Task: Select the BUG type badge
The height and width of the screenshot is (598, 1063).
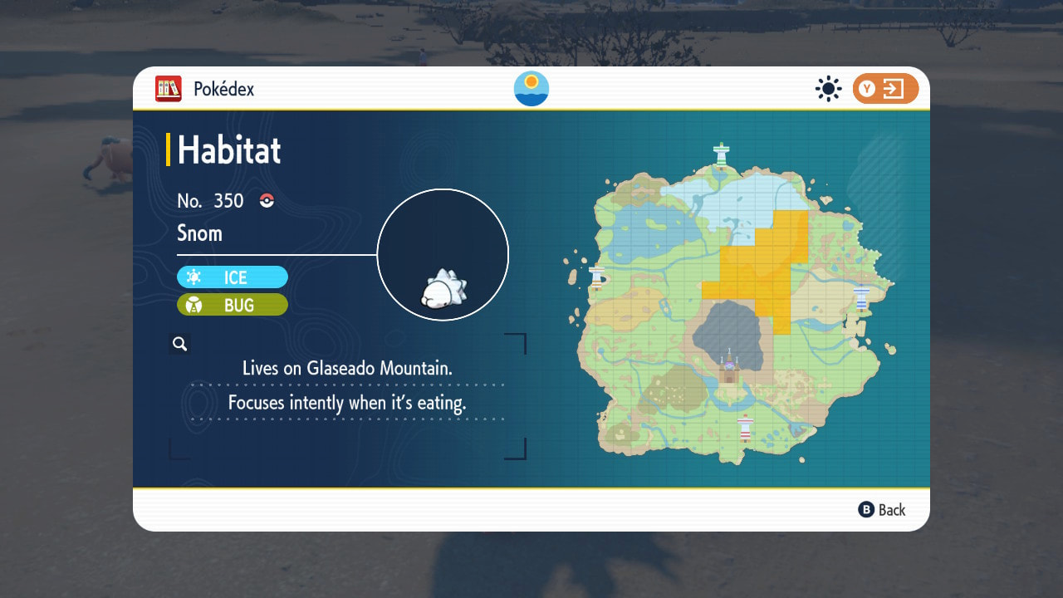Action: click(x=233, y=305)
